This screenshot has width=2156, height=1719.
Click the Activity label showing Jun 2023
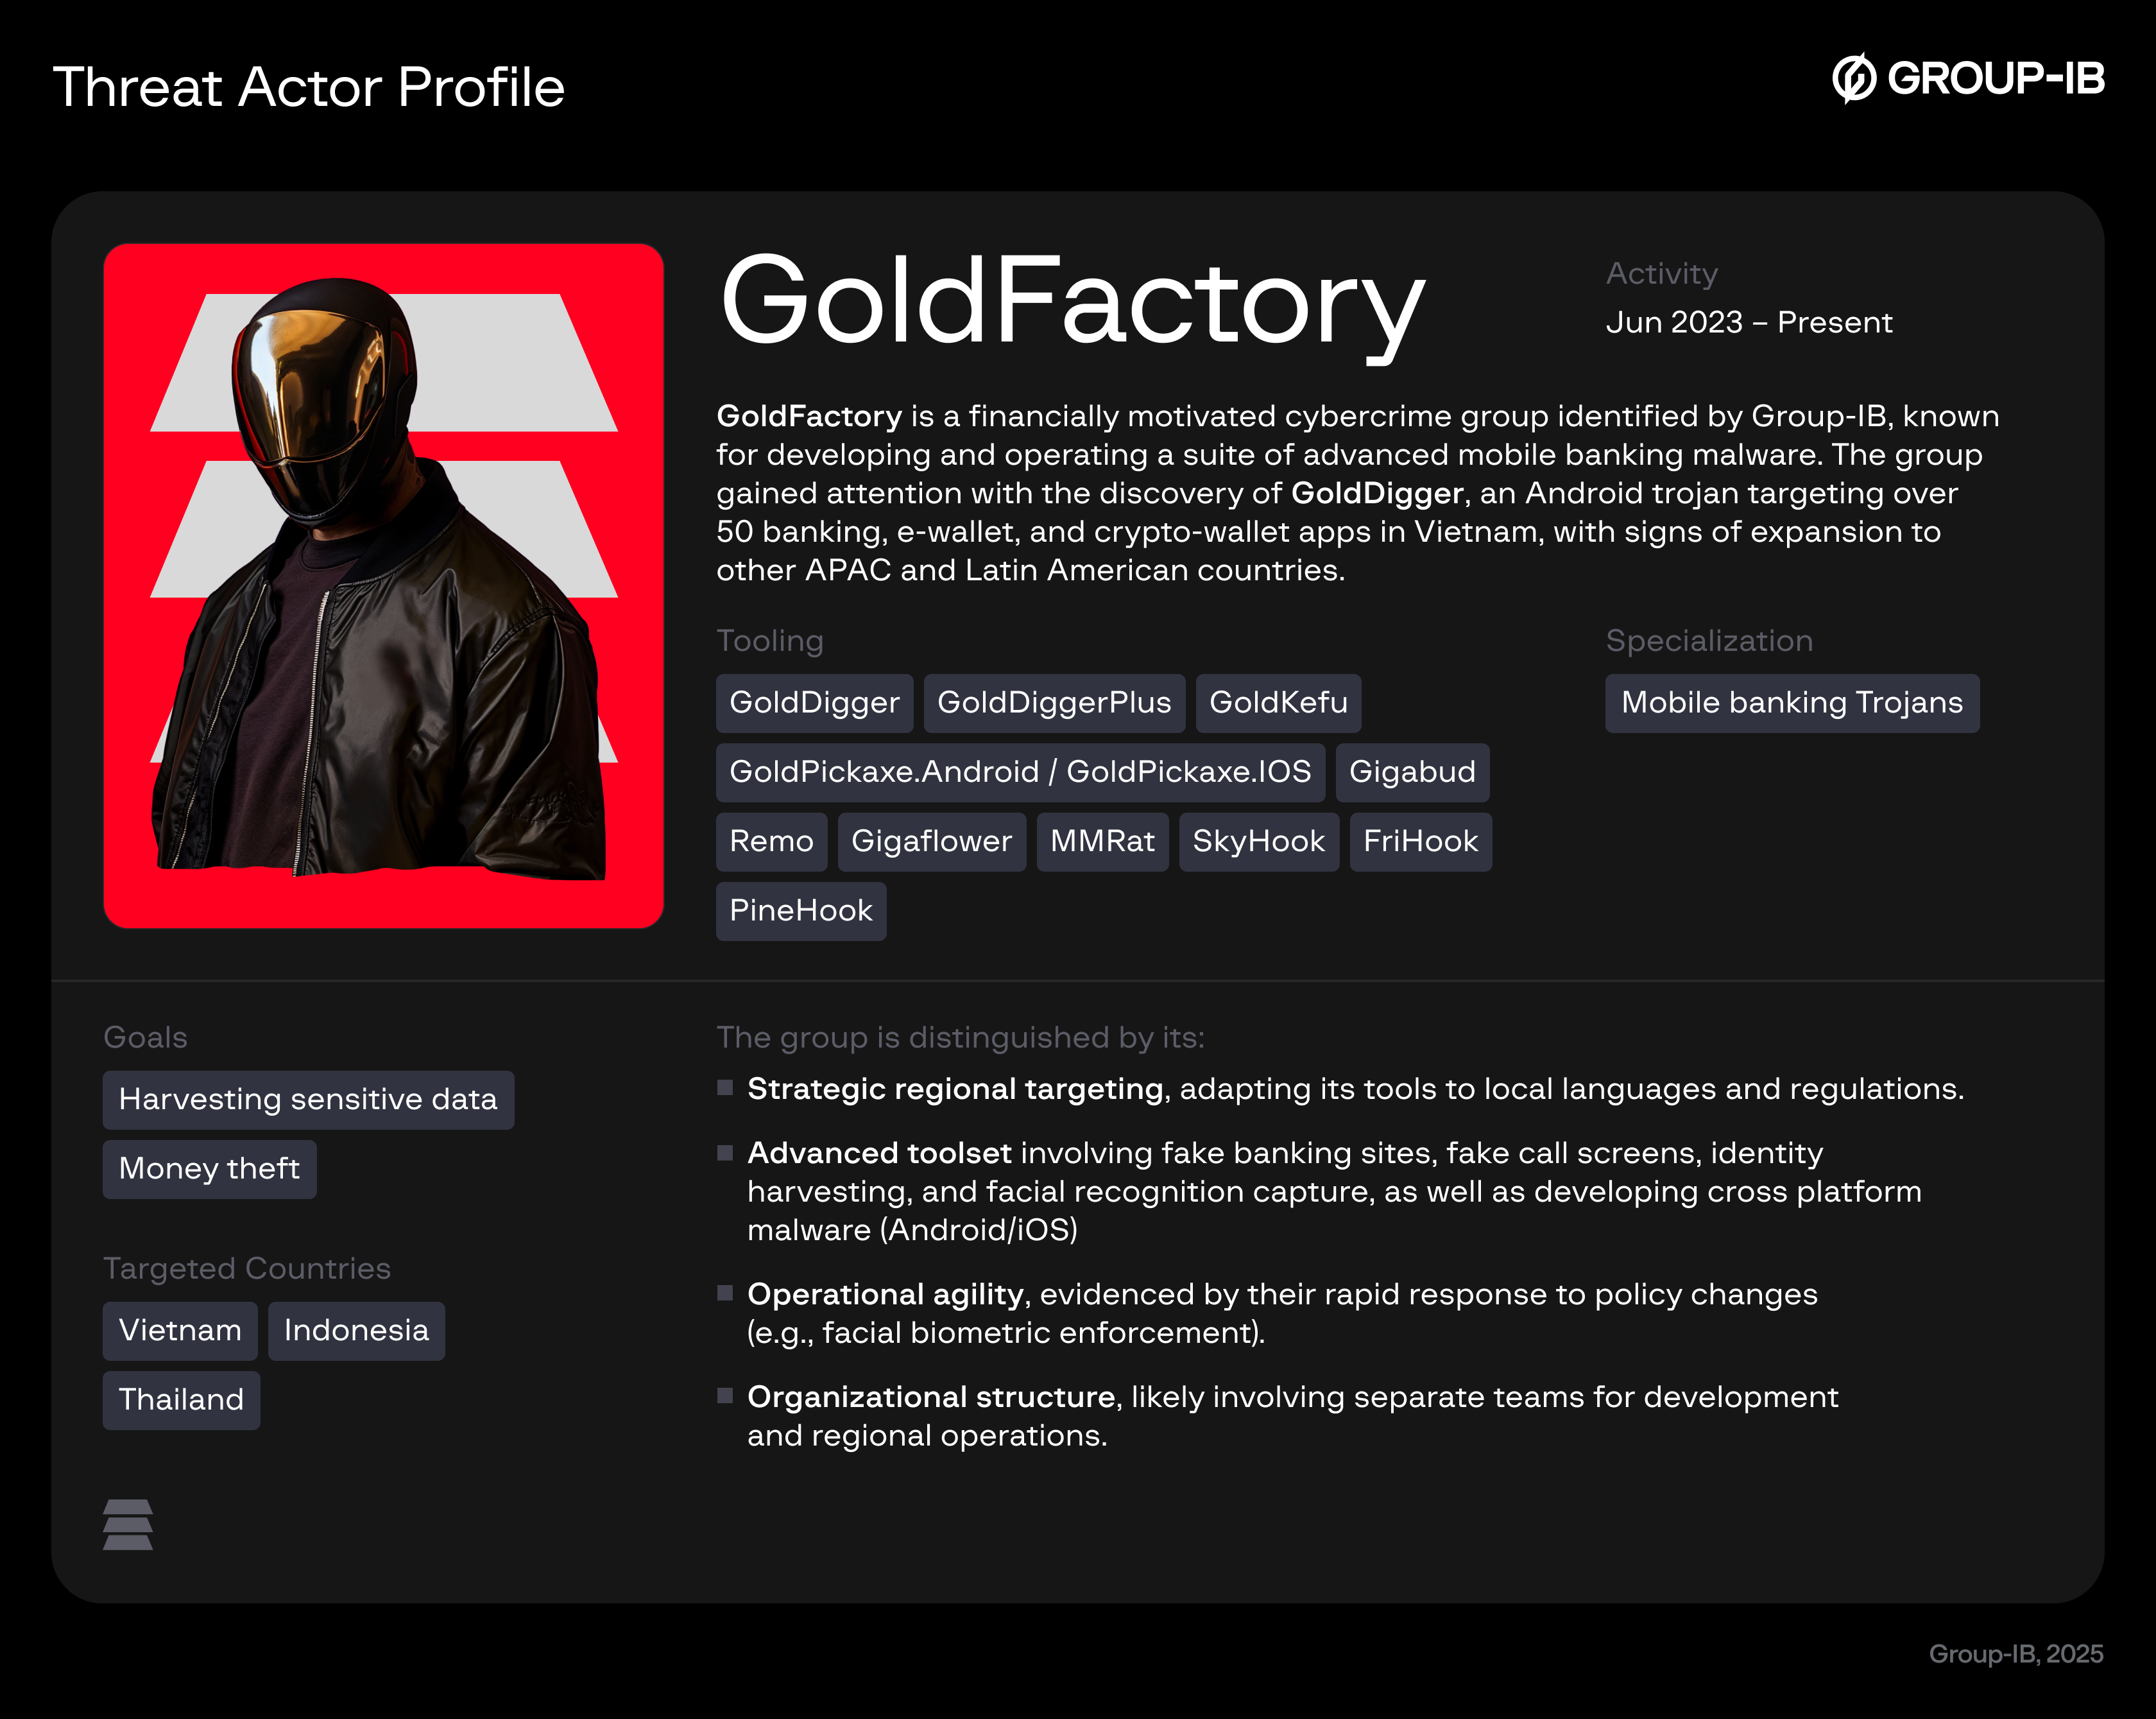(1749, 322)
